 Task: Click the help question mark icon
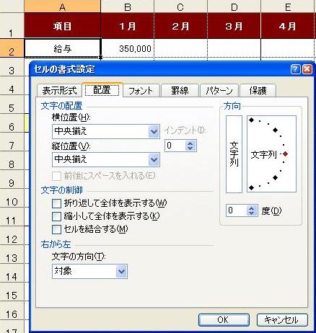pyautogui.click(x=295, y=69)
